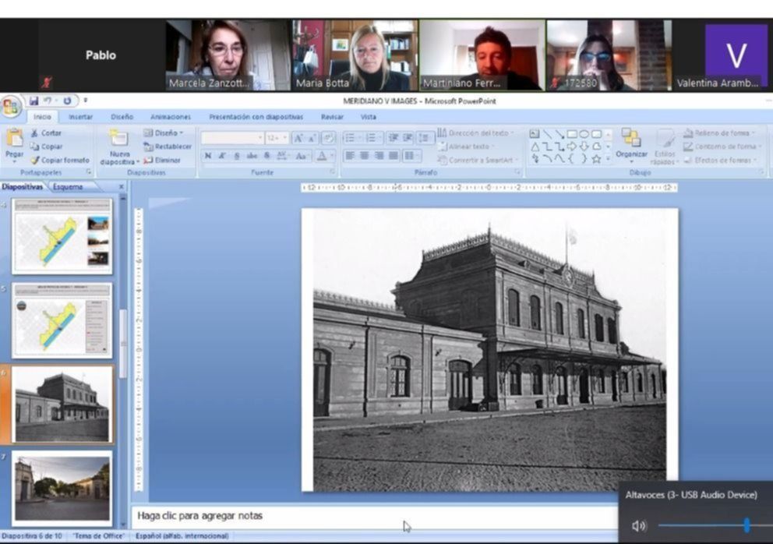Toggle bold text formatting
The width and height of the screenshot is (773, 544).
tap(207, 156)
